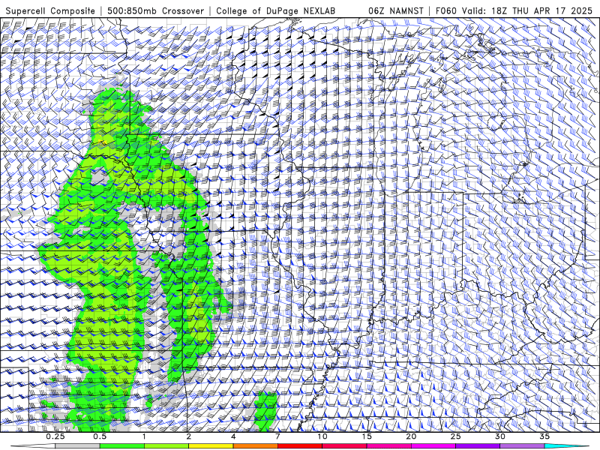
Task: Click the 'F060 Valid: 18Z THU APR 17 2025' text
Action: 514,10
